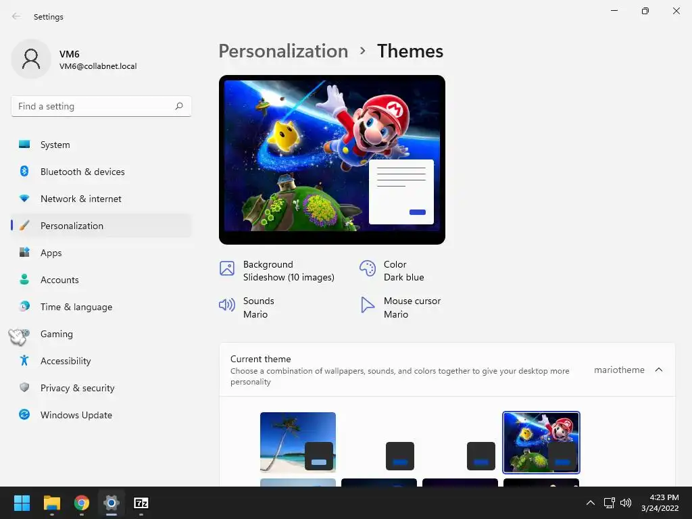Open the Apps settings category
This screenshot has height=519, width=692.
(101, 253)
